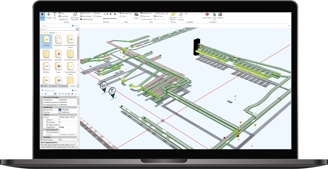Open the Default View dropdown box
This screenshot has height=169, width=328.
pos(161,13)
